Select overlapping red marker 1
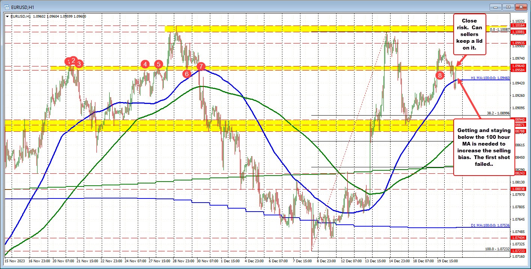This screenshot has width=531, height=269. click(69, 60)
